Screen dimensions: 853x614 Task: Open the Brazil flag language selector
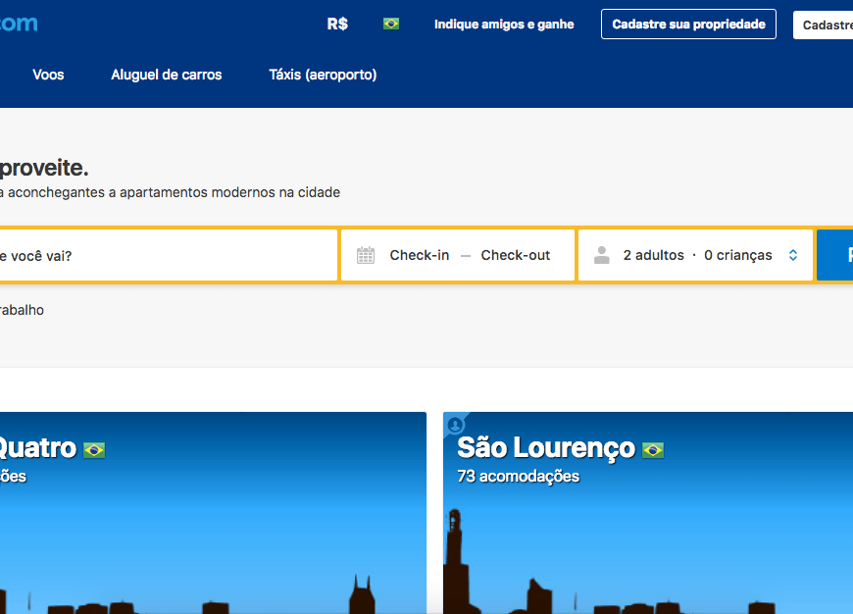[390, 24]
